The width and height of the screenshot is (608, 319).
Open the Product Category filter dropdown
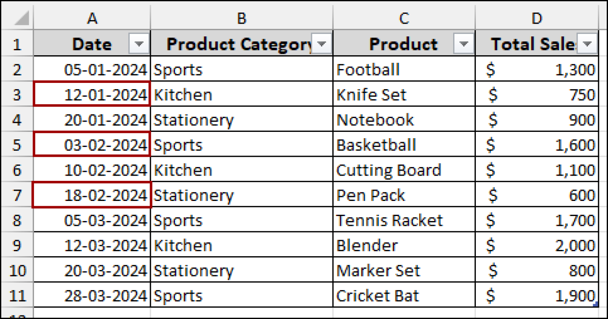point(322,43)
